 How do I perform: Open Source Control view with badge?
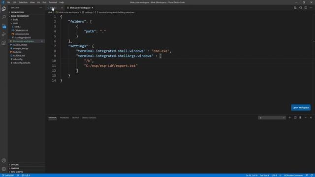4,26
